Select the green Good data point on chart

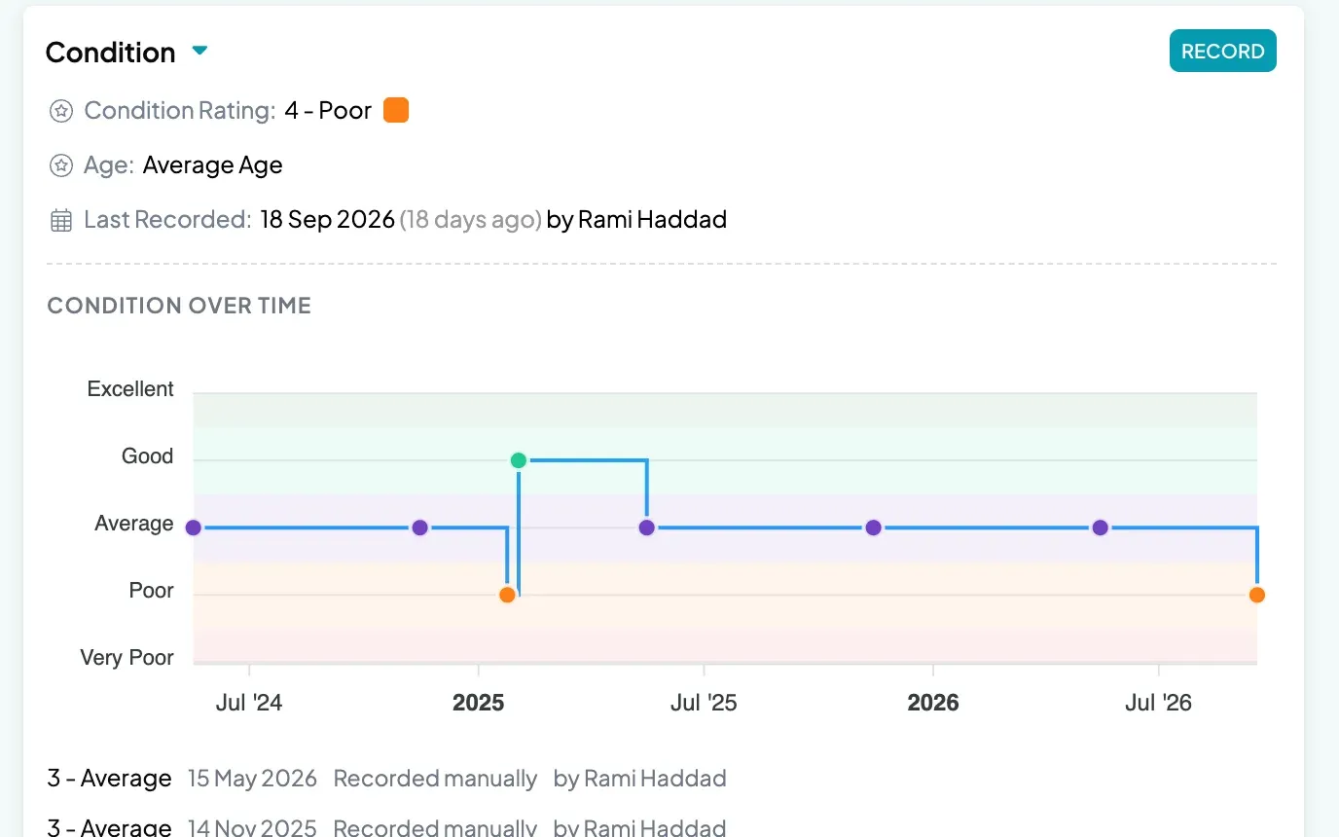(x=519, y=460)
